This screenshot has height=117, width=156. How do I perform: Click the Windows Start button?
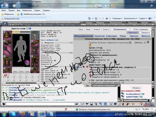pos(4,114)
